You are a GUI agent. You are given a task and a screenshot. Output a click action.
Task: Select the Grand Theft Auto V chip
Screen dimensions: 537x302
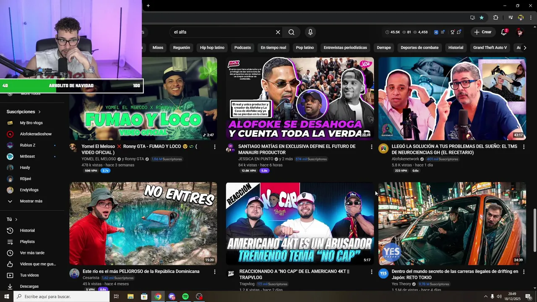click(490, 48)
